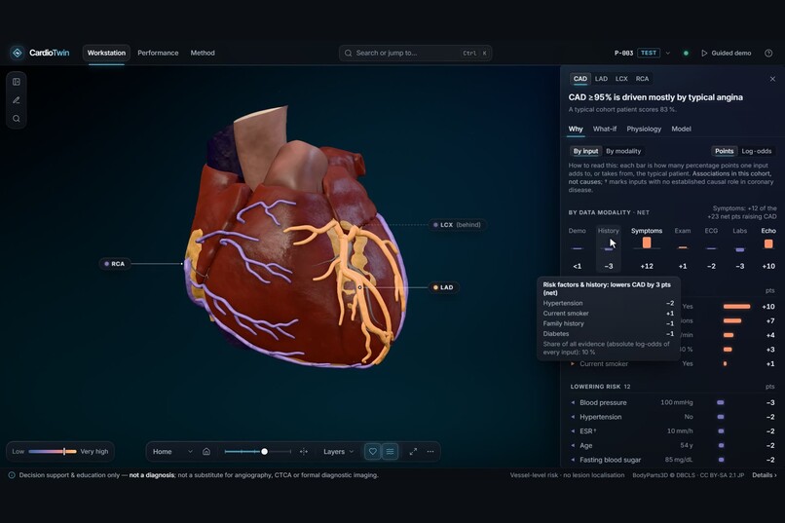Open the Method tab

[x=203, y=53]
